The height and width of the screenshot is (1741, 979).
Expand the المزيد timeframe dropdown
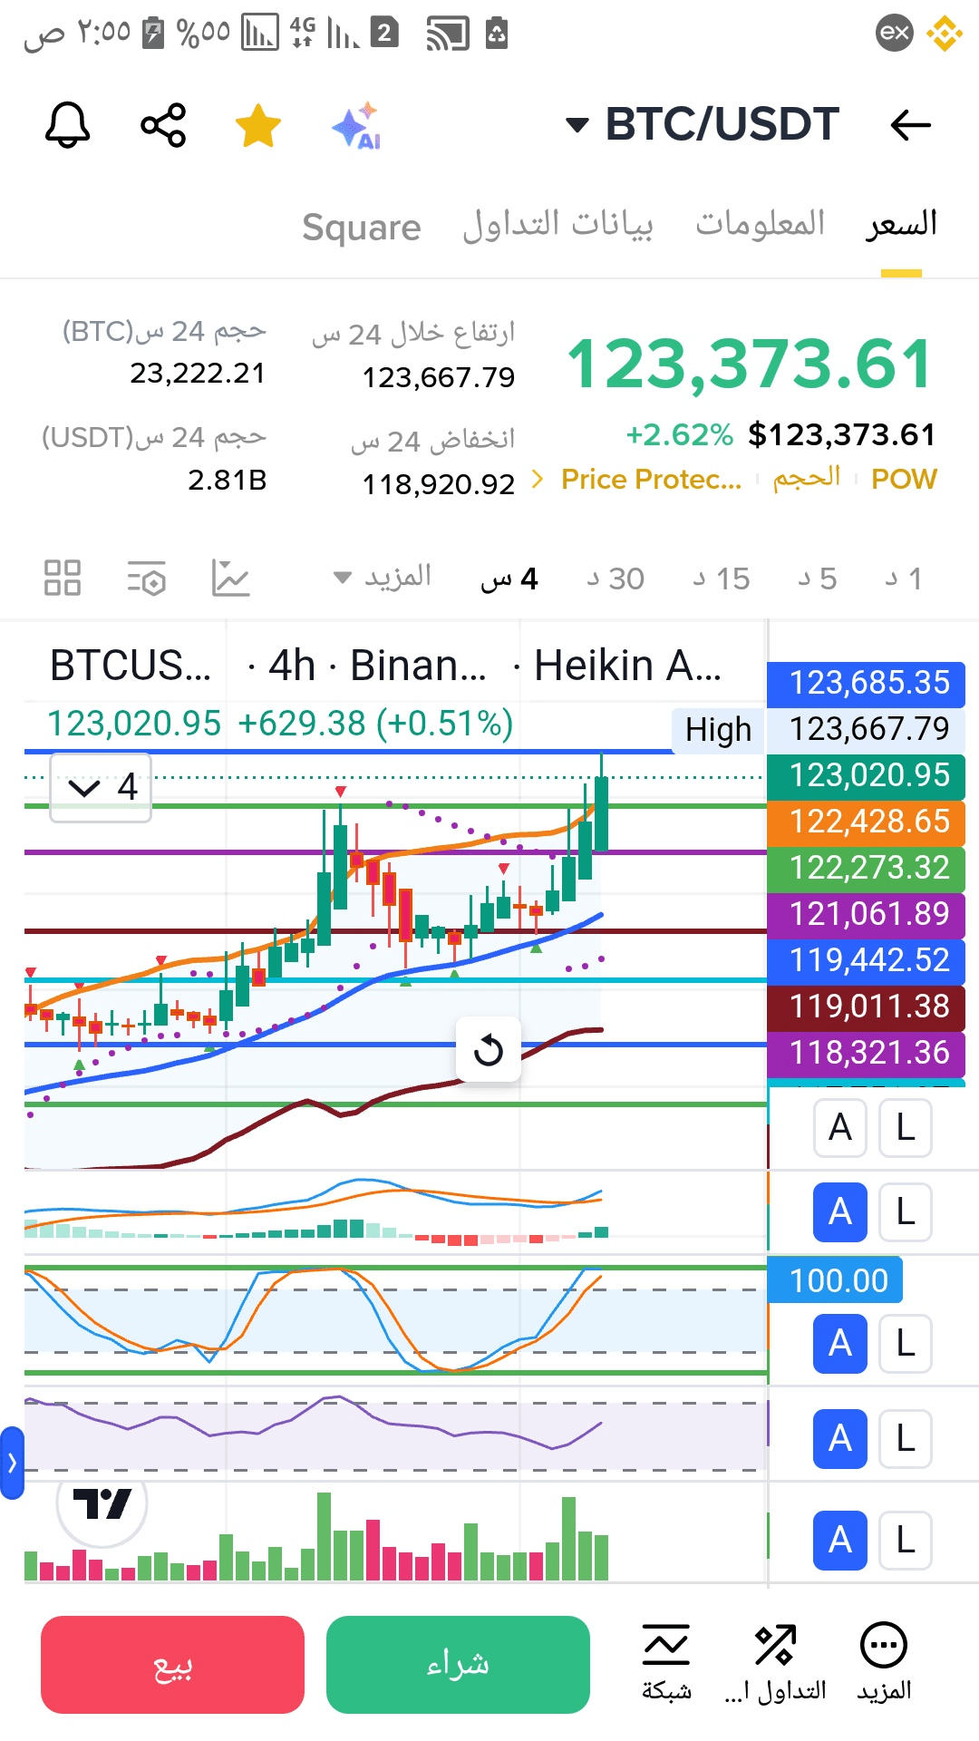(x=382, y=577)
